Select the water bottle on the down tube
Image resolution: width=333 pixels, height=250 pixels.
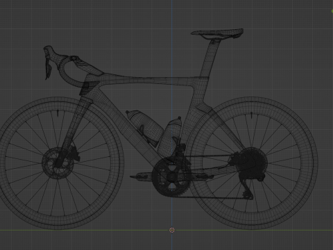(x=145, y=128)
